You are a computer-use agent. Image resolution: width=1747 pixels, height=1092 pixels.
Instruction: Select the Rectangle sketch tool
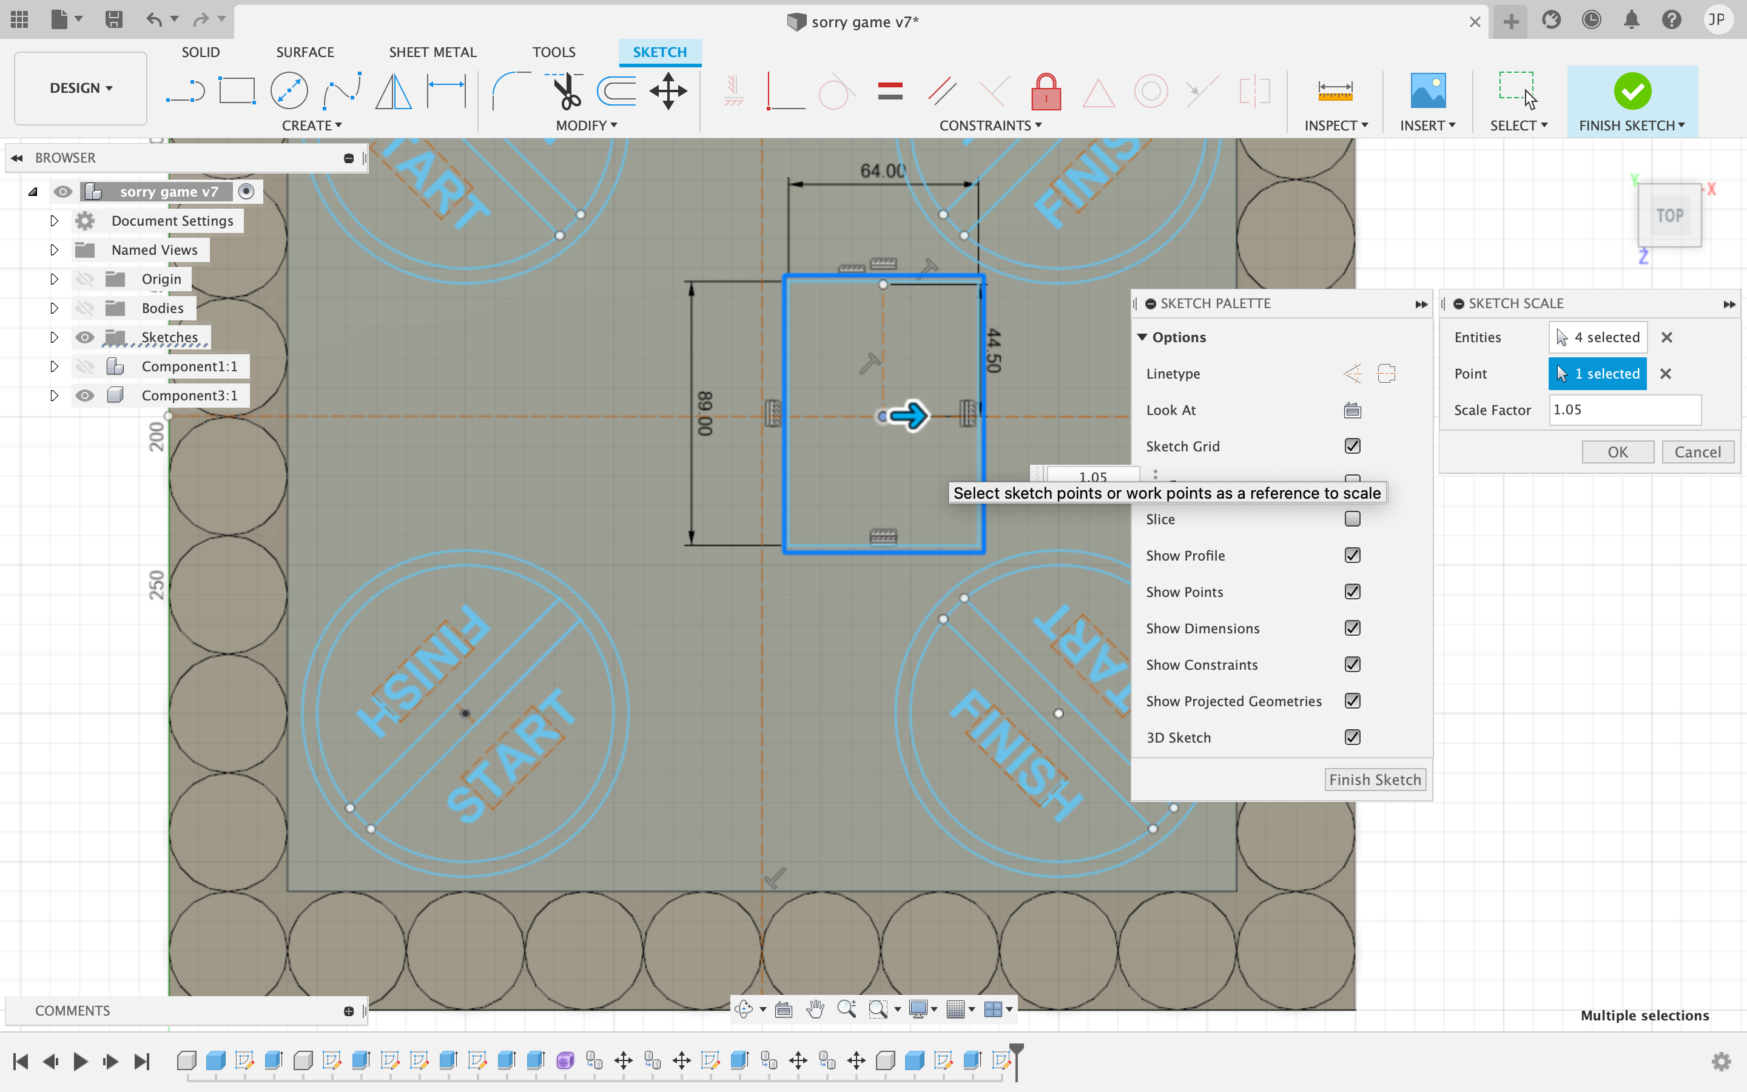tap(238, 92)
